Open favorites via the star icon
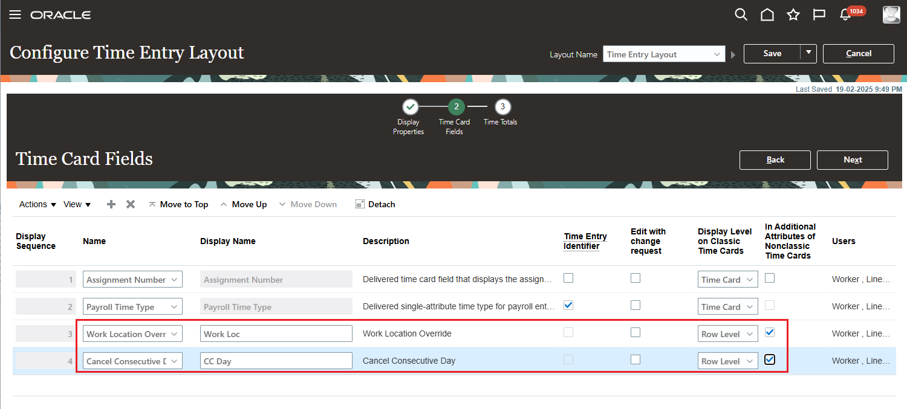 click(793, 14)
